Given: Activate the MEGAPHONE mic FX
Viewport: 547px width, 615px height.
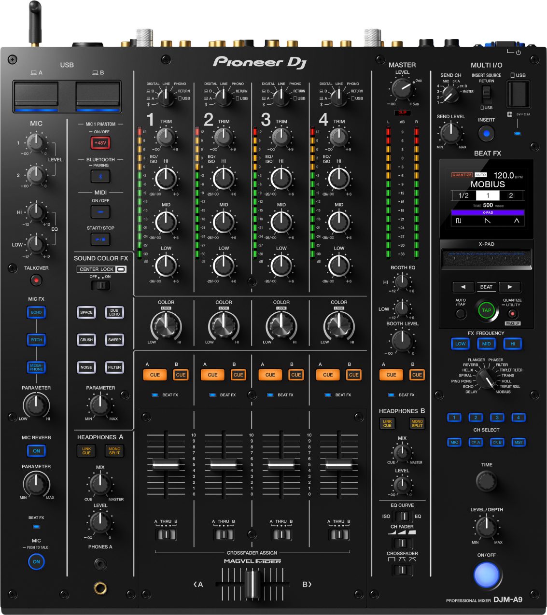Looking at the screenshot, I should coord(36,367).
